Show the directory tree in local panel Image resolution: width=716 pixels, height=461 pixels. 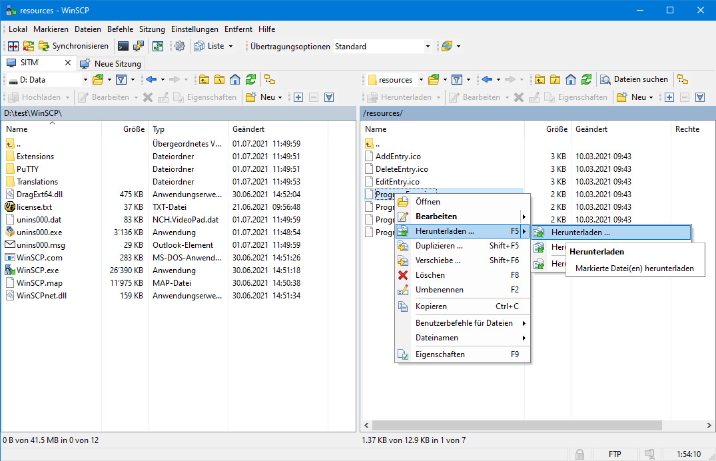270,80
